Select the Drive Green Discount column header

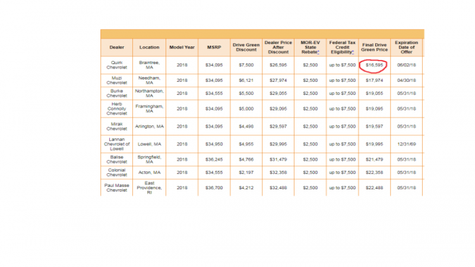click(x=245, y=47)
